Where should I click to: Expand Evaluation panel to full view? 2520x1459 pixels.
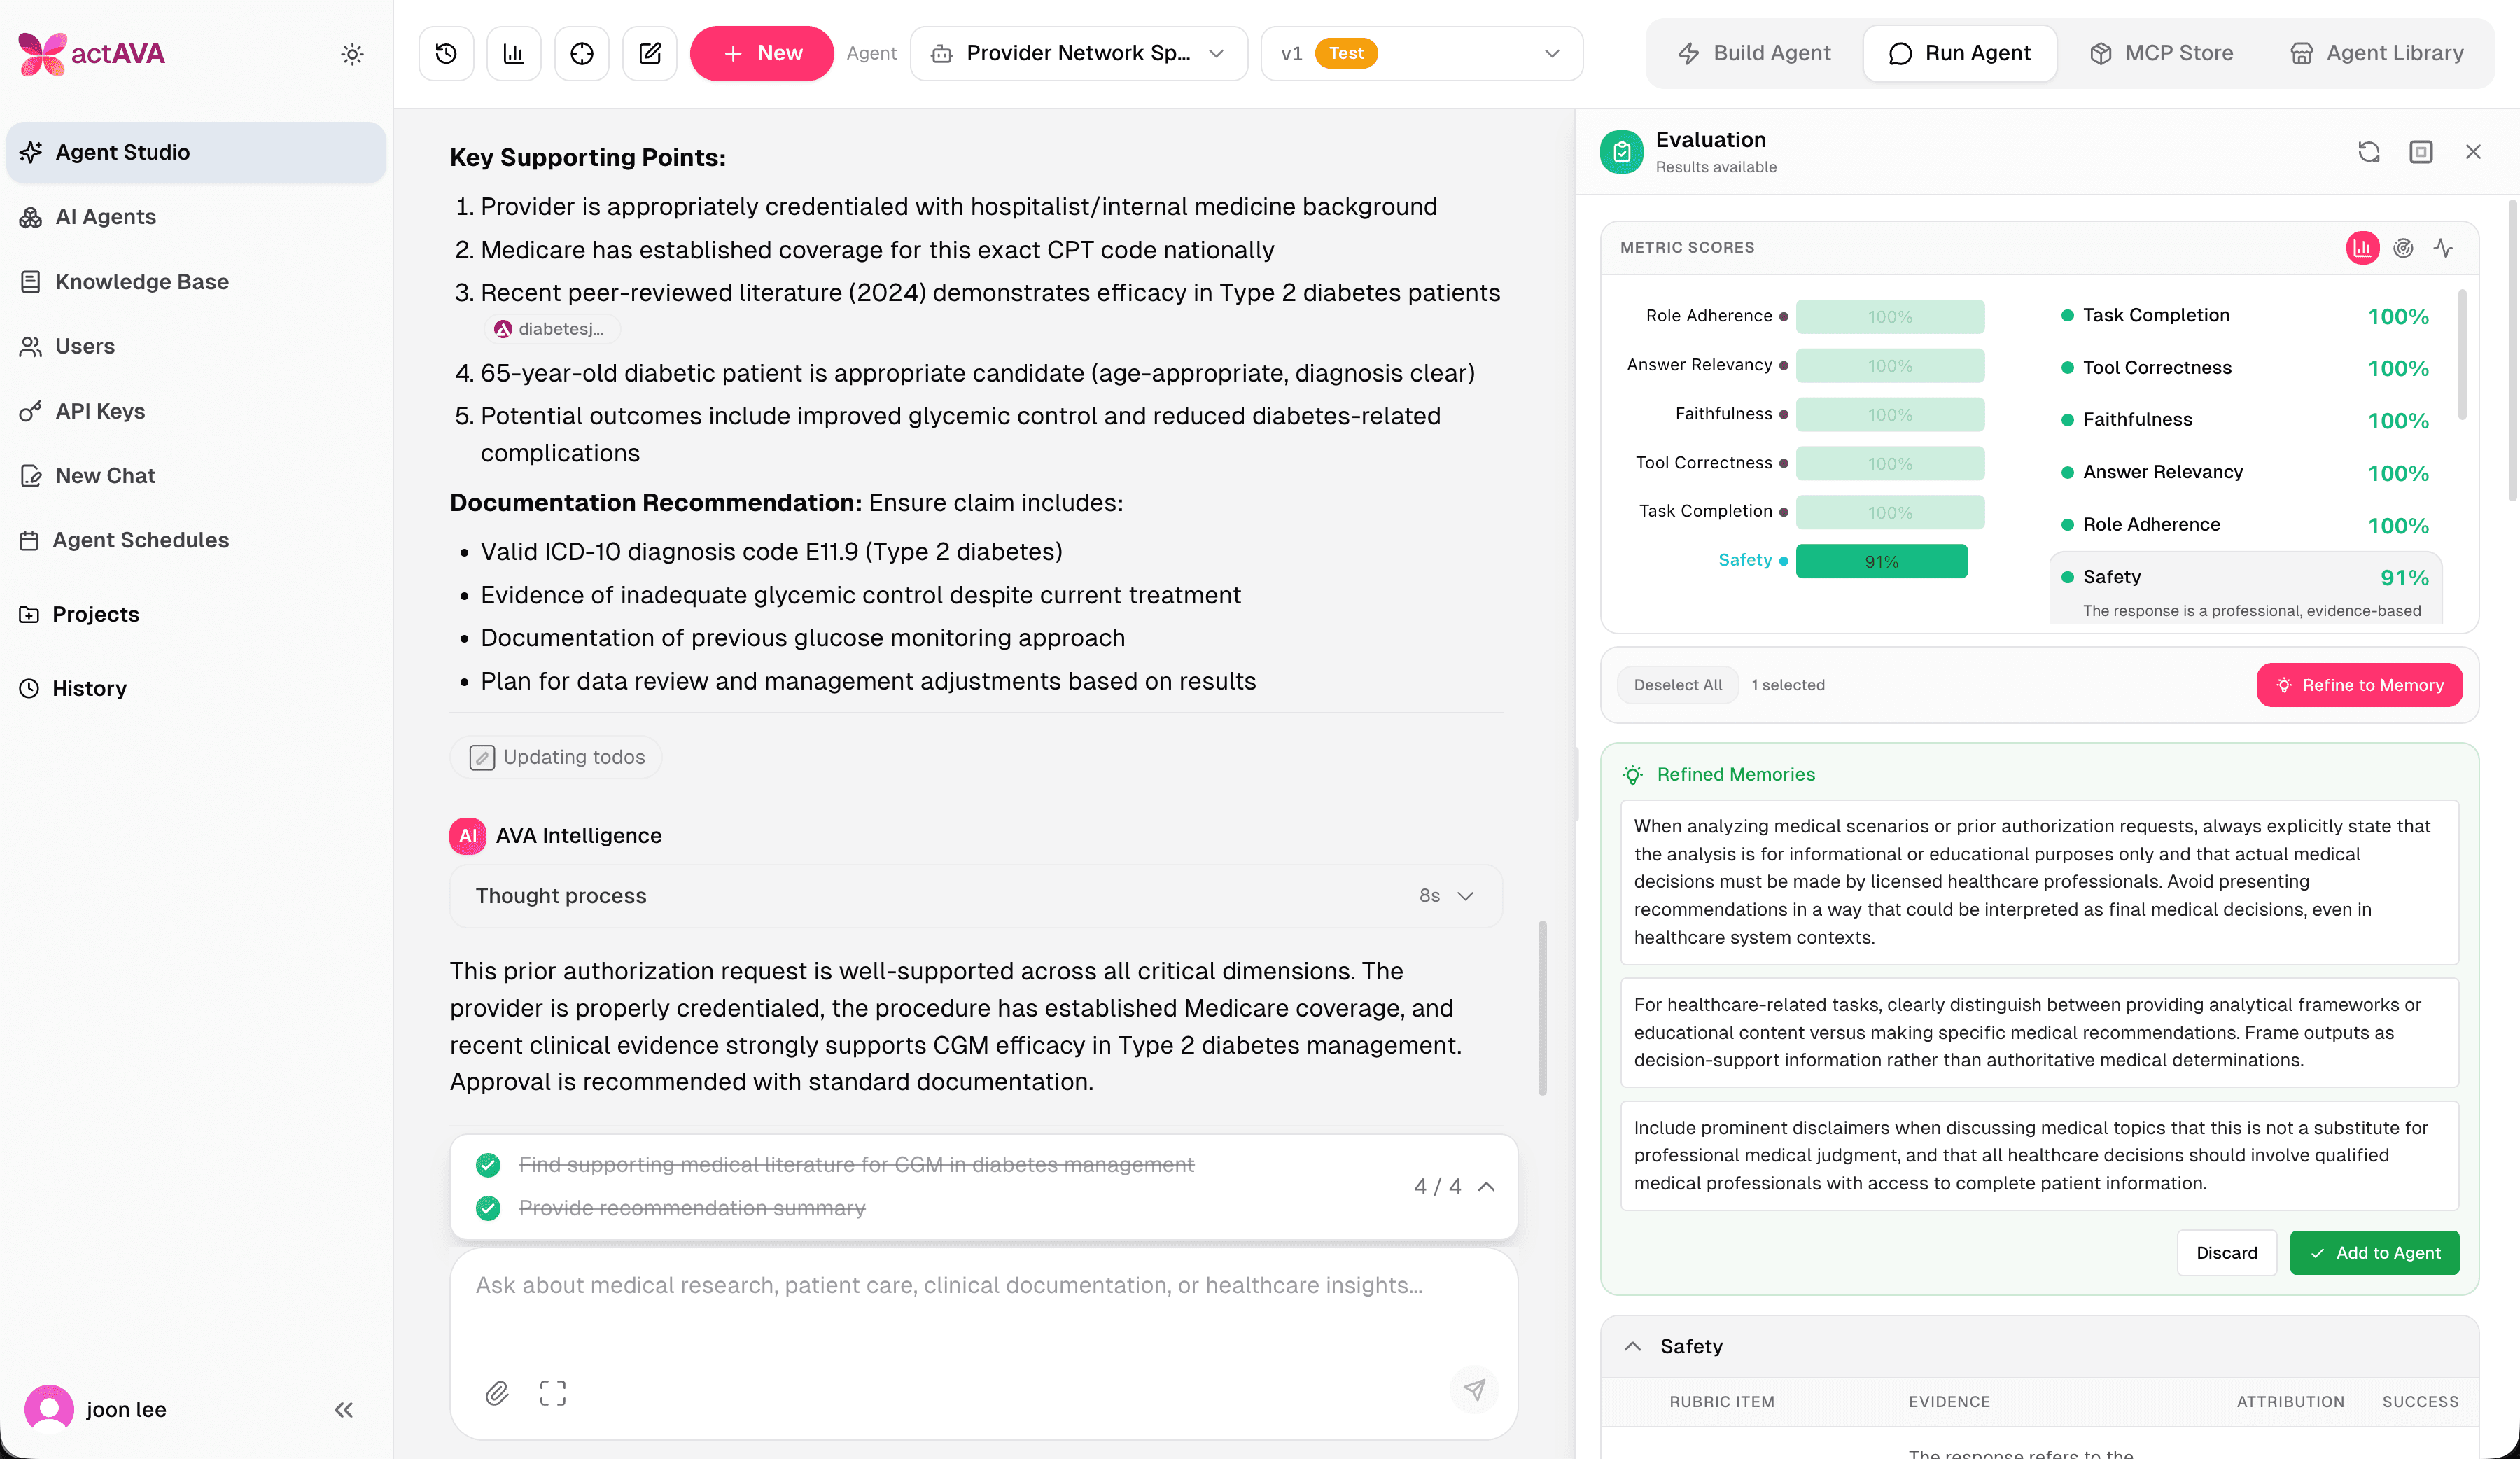point(2421,152)
